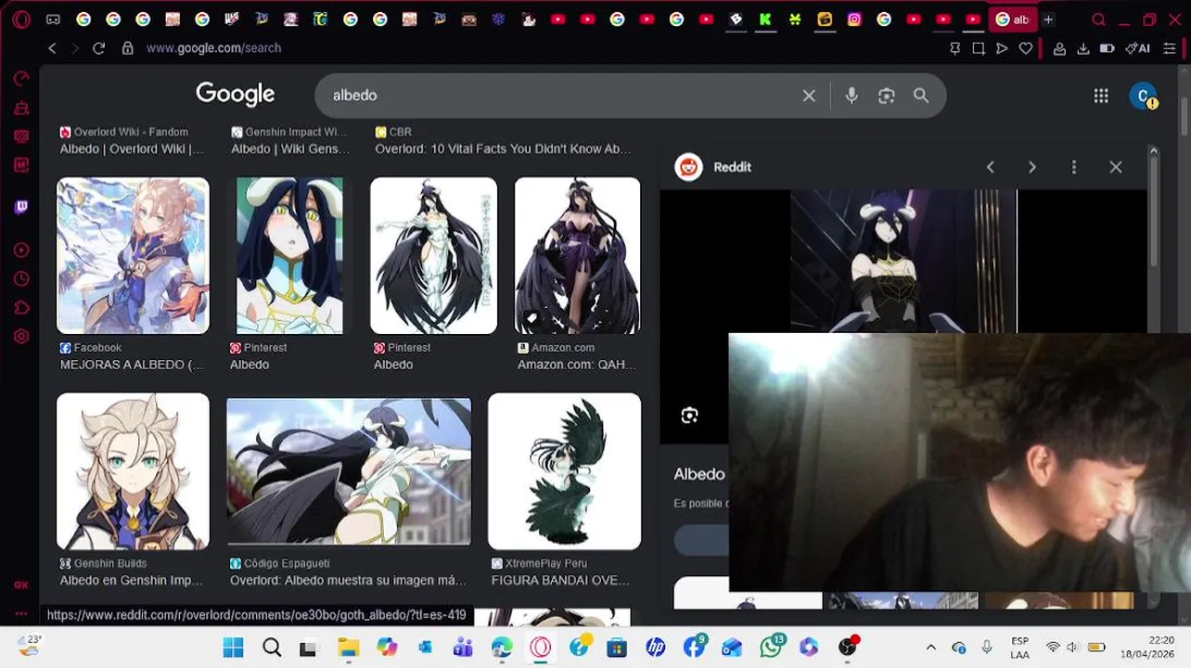The image size is (1191, 668).
Task: Open the player play-triangle icon in toolbar
Action: (x=1002, y=48)
